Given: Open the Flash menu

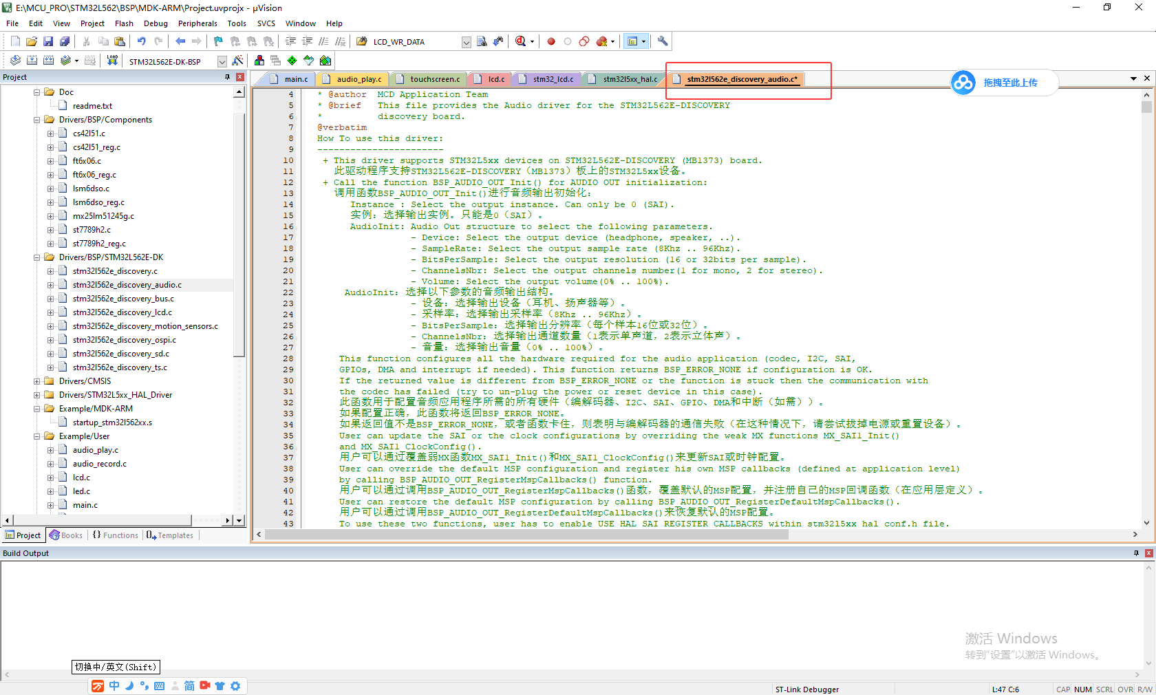Looking at the screenshot, I should [x=124, y=23].
